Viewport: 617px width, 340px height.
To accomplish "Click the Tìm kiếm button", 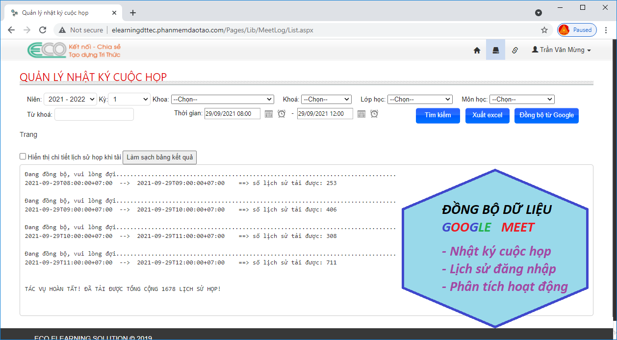I will (437, 115).
